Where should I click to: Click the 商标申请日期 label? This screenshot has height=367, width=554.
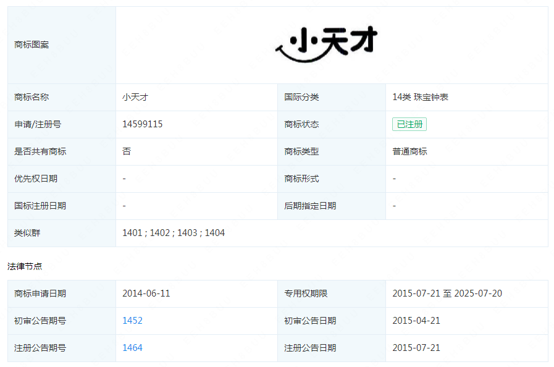(x=40, y=294)
